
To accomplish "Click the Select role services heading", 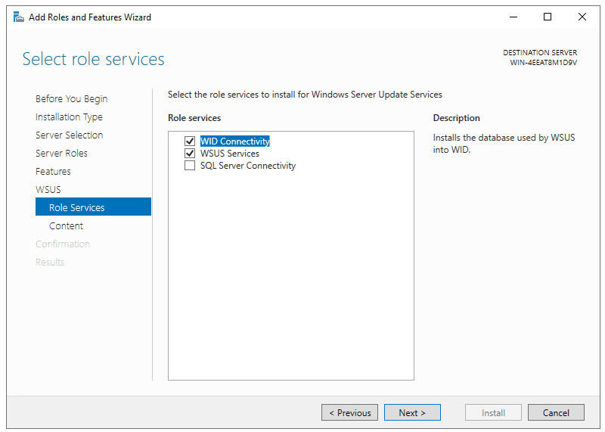I will coord(93,59).
